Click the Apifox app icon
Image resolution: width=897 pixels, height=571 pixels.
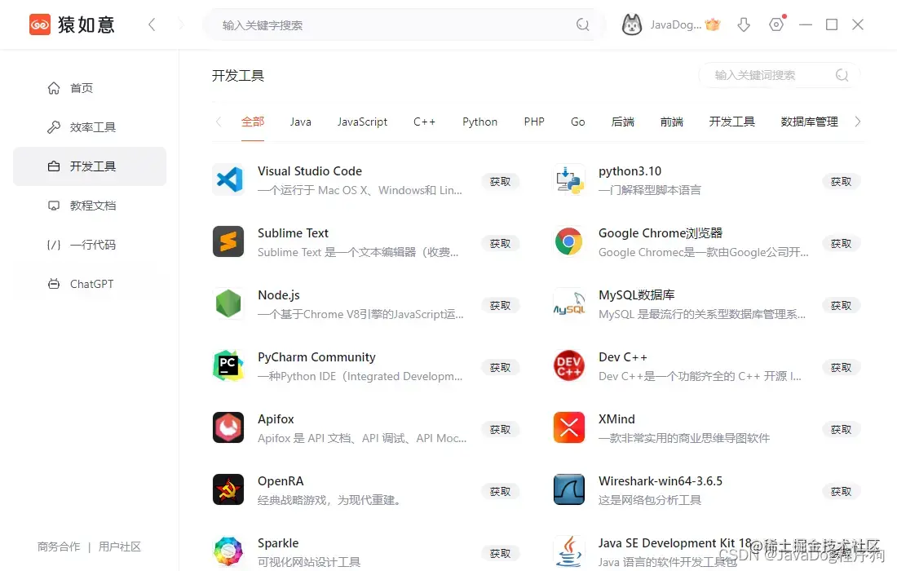(228, 427)
